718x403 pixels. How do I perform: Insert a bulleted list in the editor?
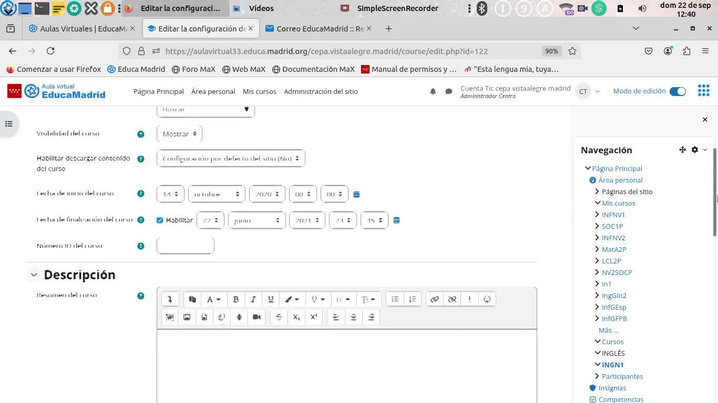point(395,299)
